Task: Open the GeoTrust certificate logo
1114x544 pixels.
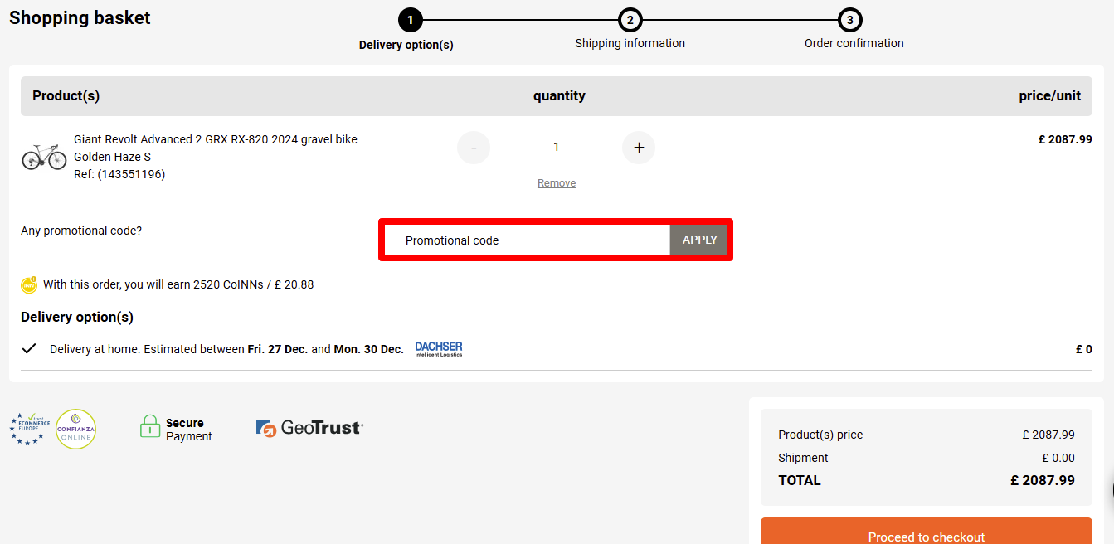Action: pos(309,428)
